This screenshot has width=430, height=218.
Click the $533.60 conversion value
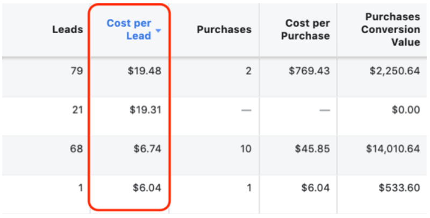(399, 188)
